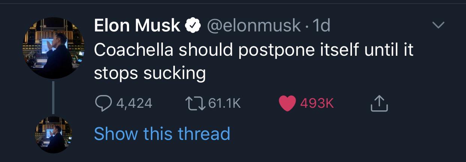Unlike the tweet via red heart
This screenshot has height=162, width=466.
pos(287,103)
